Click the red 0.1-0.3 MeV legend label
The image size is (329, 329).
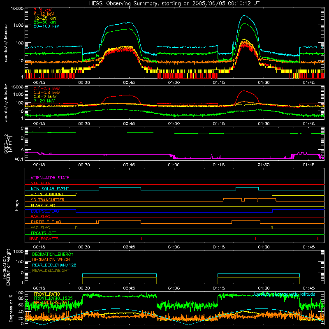click(x=47, y=88)
